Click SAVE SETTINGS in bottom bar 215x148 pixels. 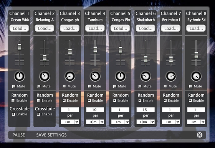click(x=51, y=135)
